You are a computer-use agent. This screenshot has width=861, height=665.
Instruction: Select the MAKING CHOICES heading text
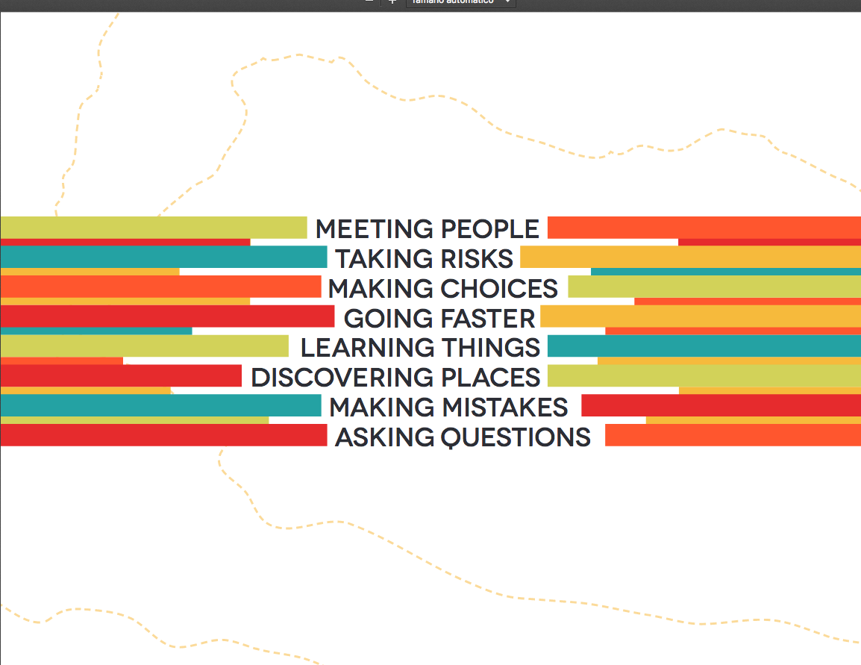coord(443,288)
